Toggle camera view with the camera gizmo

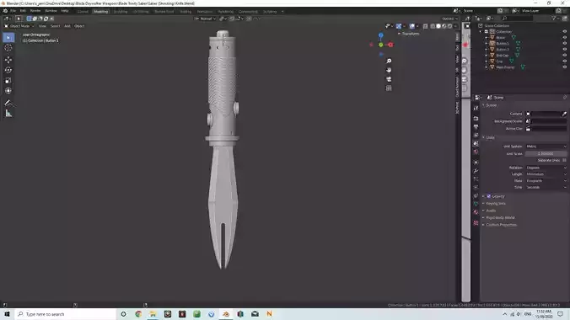pos(389,79)
